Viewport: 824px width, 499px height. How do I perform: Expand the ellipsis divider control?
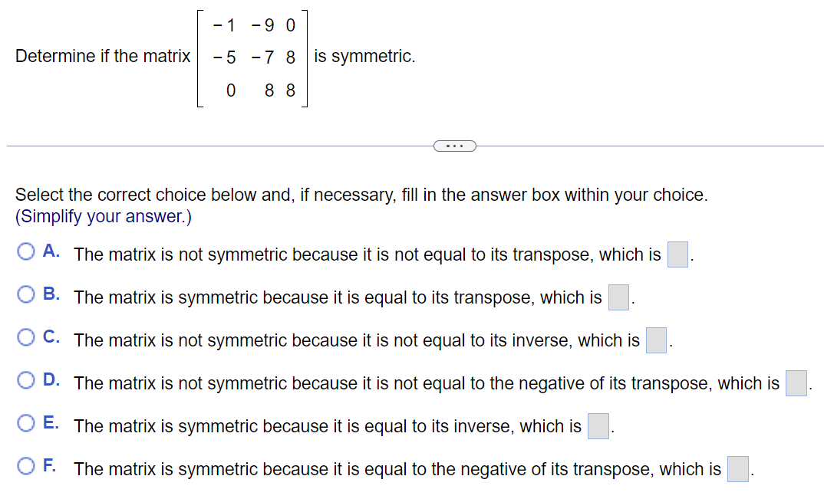[454, 145]
